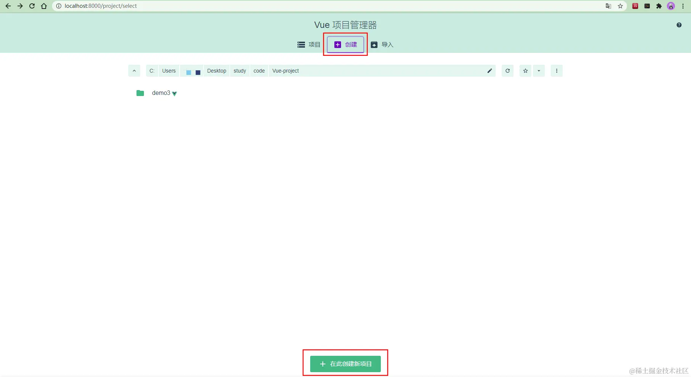691x377 pixels.
Task: Jump to the C: path segment
Action: tap(152, 71)
